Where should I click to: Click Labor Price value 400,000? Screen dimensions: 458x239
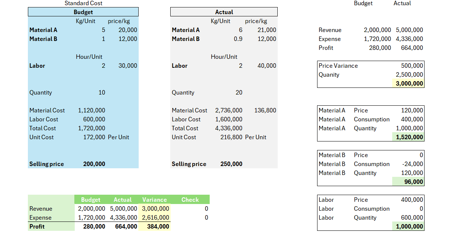[x=412, y=200]
